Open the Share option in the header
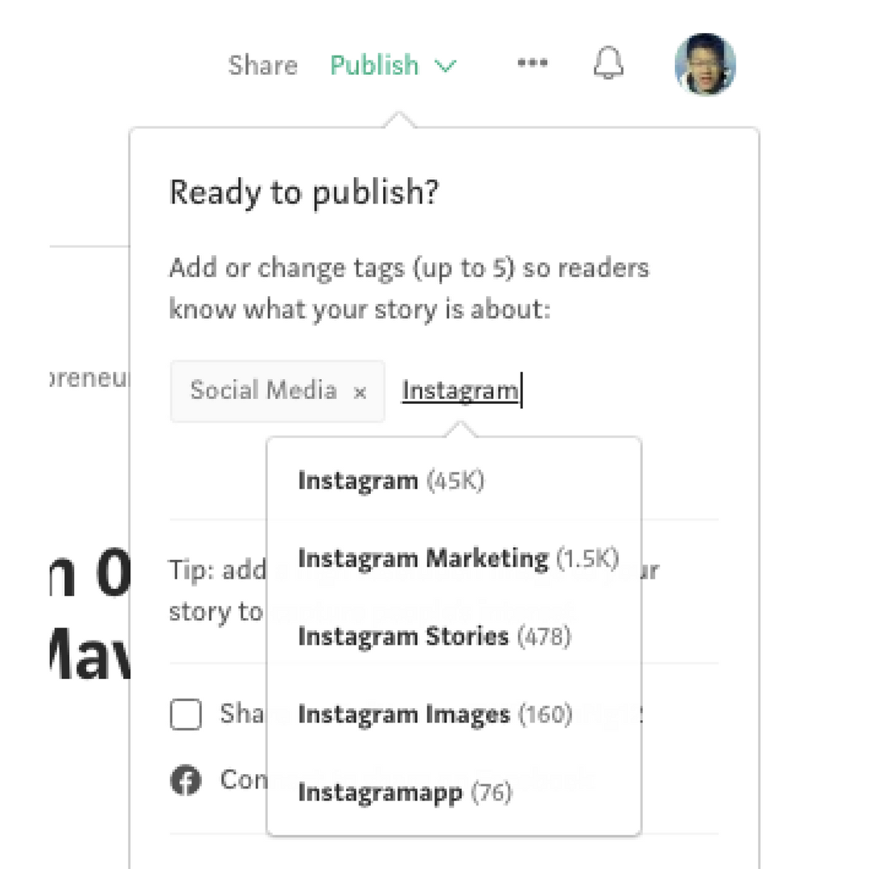Screen dimensions: 869x869 click(x=263, y=65)
